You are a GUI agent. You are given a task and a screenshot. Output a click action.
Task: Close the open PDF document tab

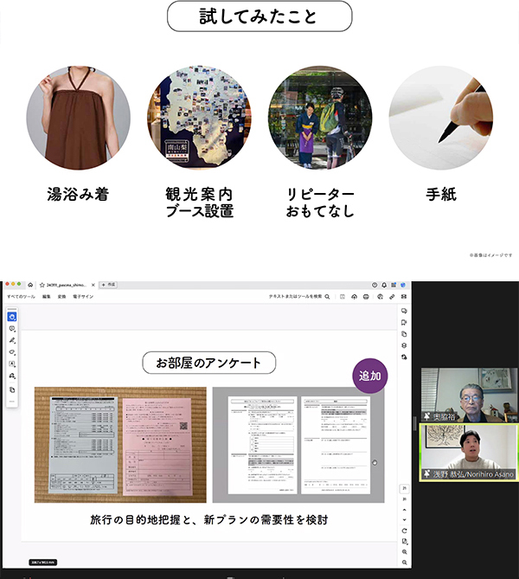coord(93,285)
